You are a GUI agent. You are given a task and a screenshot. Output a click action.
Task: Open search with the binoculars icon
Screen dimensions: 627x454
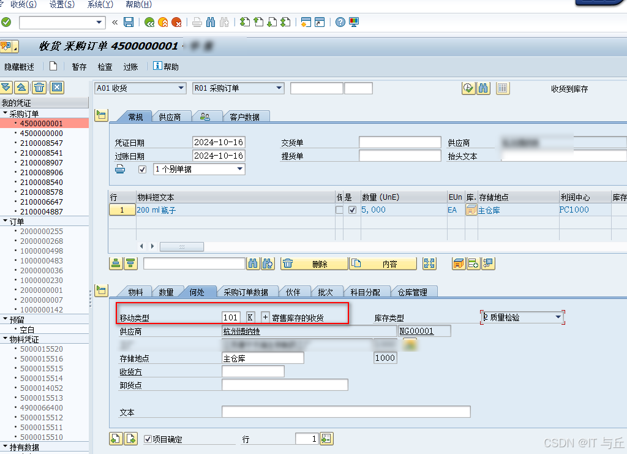point(211,22)
